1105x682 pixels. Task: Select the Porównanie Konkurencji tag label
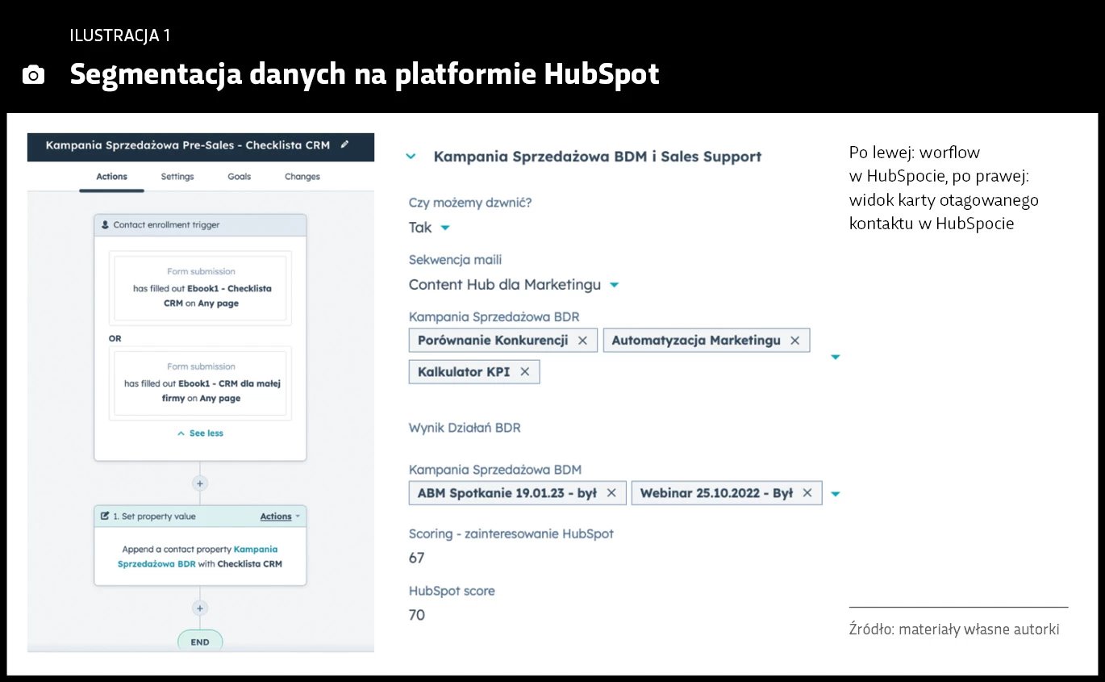coord(493,341)
